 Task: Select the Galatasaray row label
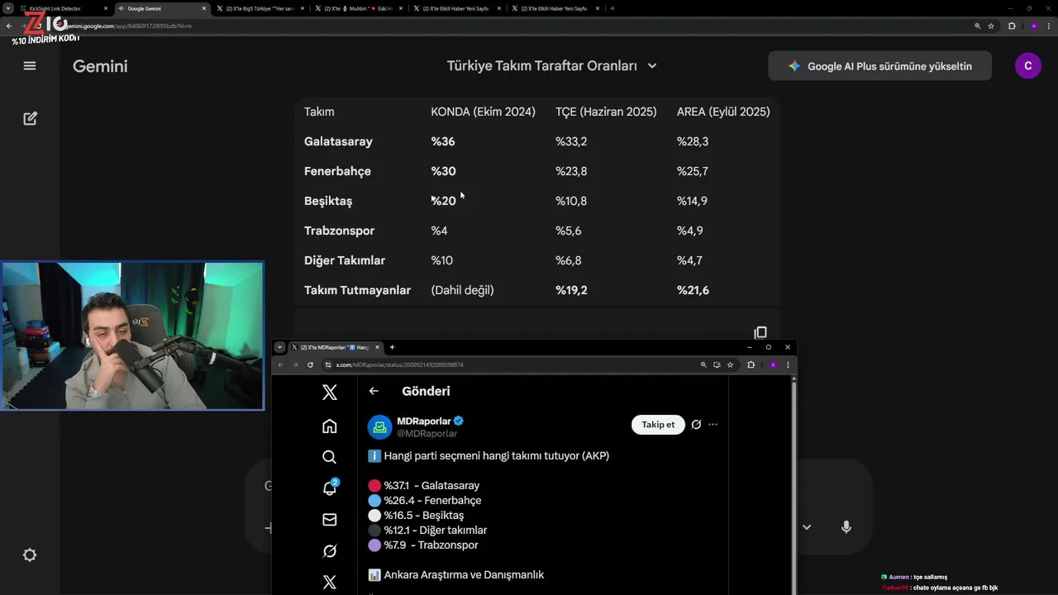[338, 141]
